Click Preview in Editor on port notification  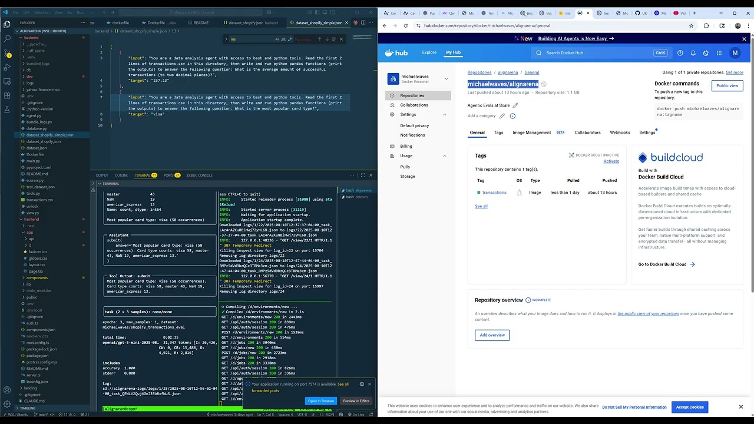tap(356, 401)
